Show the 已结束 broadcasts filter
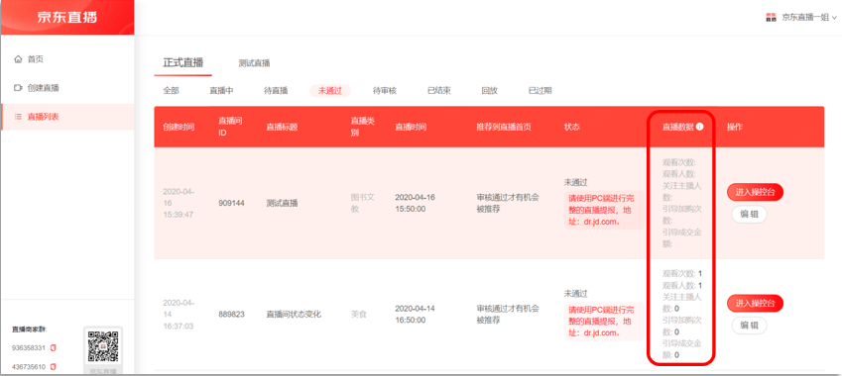 pos(438,90)
